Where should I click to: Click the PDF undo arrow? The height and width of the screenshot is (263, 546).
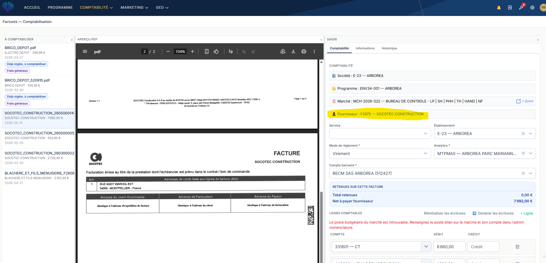coord(244,51)
